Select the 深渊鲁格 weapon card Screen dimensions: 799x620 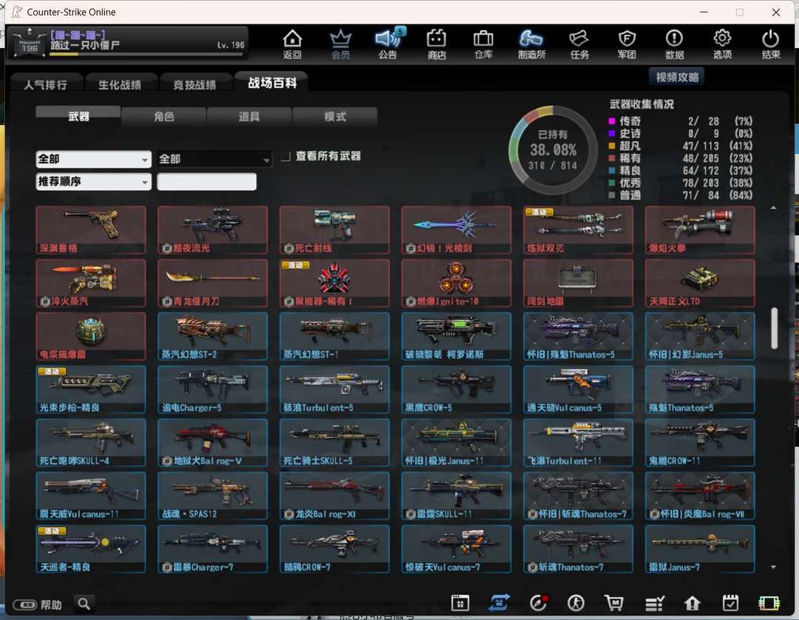coord(91,230)
